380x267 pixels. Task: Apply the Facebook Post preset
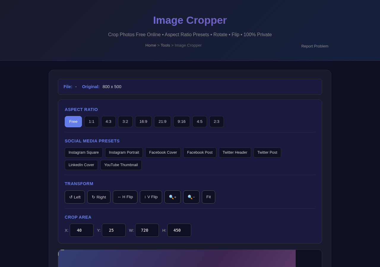tap(200, 152)
